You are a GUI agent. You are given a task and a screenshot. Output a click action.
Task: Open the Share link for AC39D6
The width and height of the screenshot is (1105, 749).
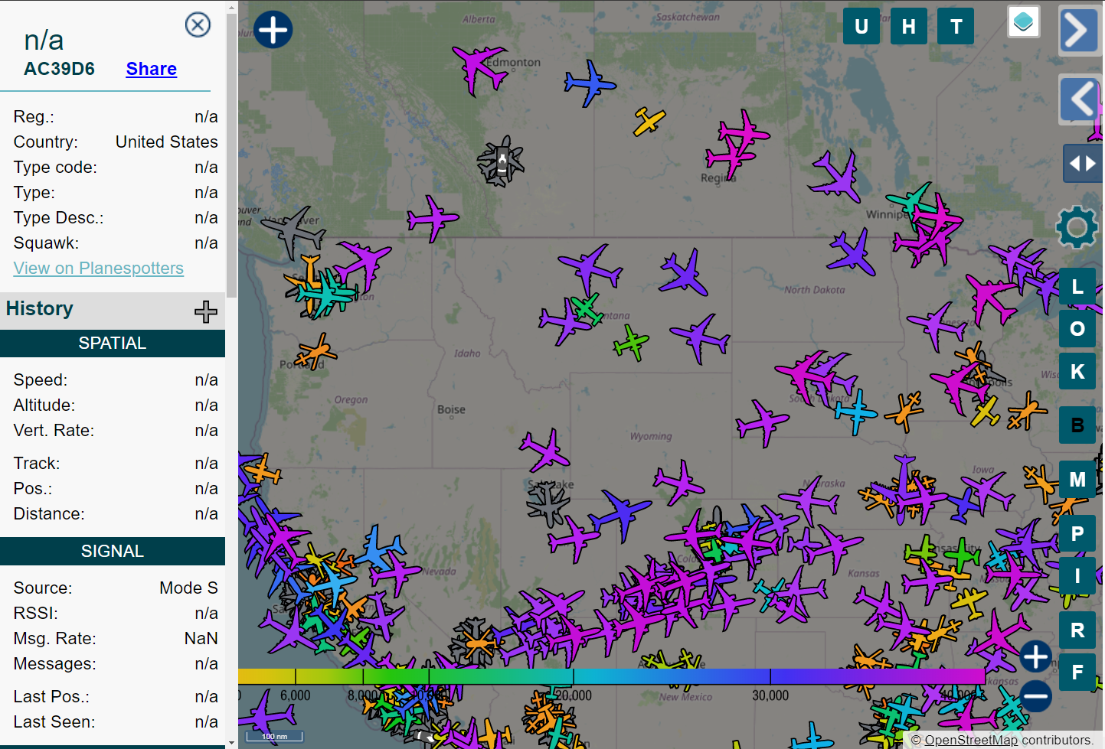[x=152, y=69]
